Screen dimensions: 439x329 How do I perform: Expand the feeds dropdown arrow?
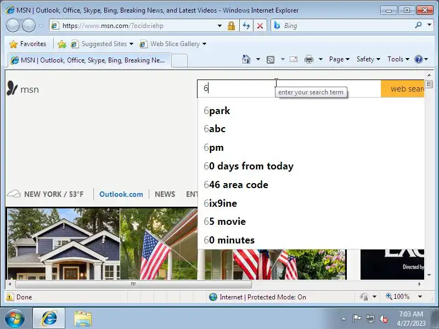(x=283, y=59)
